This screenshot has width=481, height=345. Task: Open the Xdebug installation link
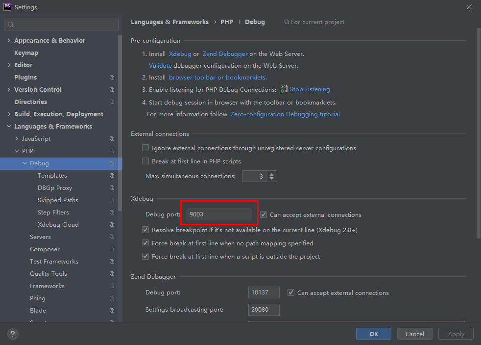(180, 54)
